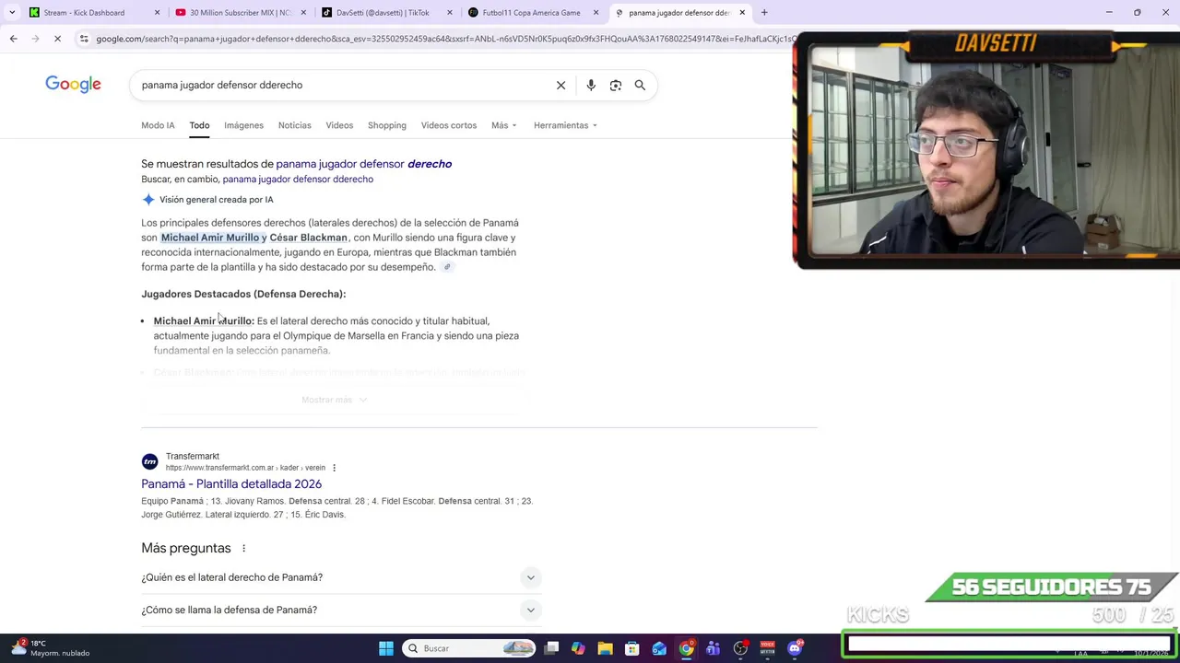The width and height of the screenshot is (1180, 663).
Task: Stop page loading in the browser toolbar
Action: tap(57, 39)
